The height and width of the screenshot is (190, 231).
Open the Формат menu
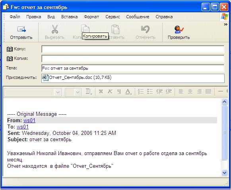click(91, 17)
